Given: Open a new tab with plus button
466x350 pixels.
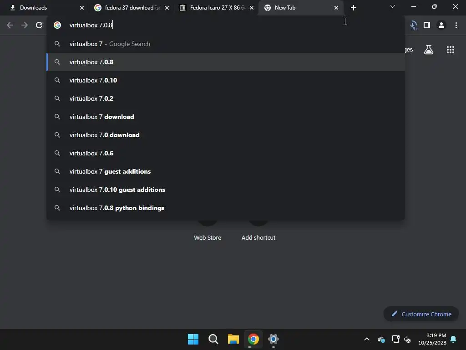Looking at the screenshot, I should 353,8.
